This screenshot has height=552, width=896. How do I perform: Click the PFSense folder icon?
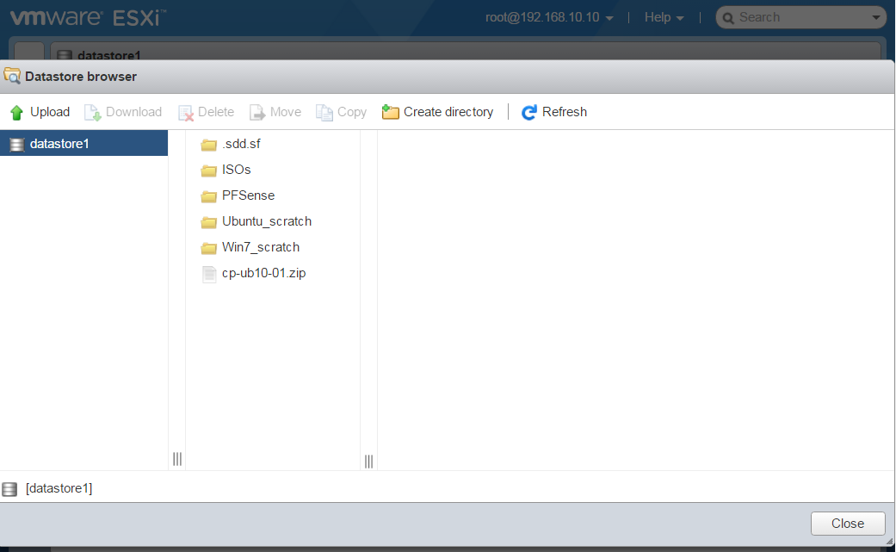[208, 196]
